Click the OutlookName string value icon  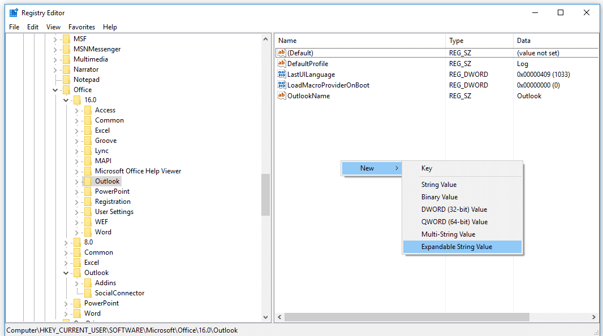tap(282, 95)
